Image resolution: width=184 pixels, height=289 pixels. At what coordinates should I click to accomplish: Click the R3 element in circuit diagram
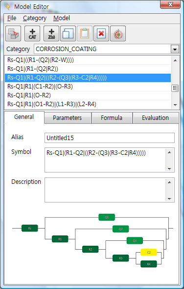point(121,258)
